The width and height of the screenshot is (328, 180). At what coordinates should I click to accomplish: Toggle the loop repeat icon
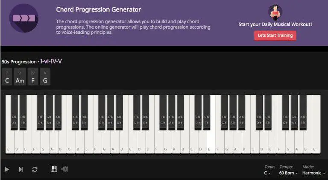click(x=35, y=169)
